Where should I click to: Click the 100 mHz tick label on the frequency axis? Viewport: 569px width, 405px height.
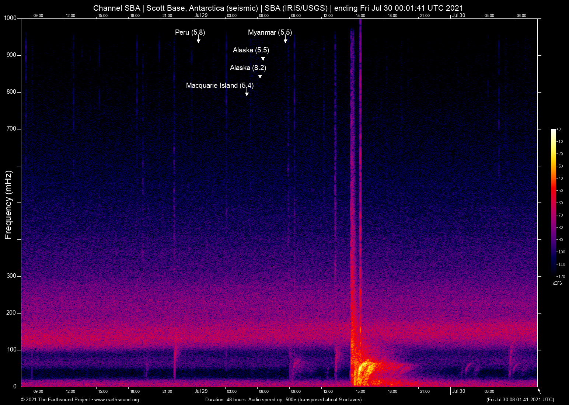tap(11, 350)
